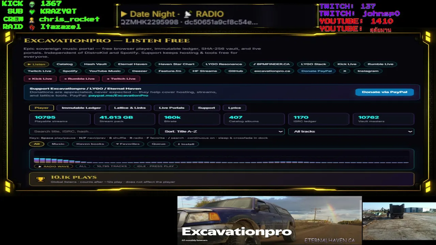Open the GitHub link pill
Image resolution: width=436 pixels, height=245 pixels.
click(x=236, y=71)
